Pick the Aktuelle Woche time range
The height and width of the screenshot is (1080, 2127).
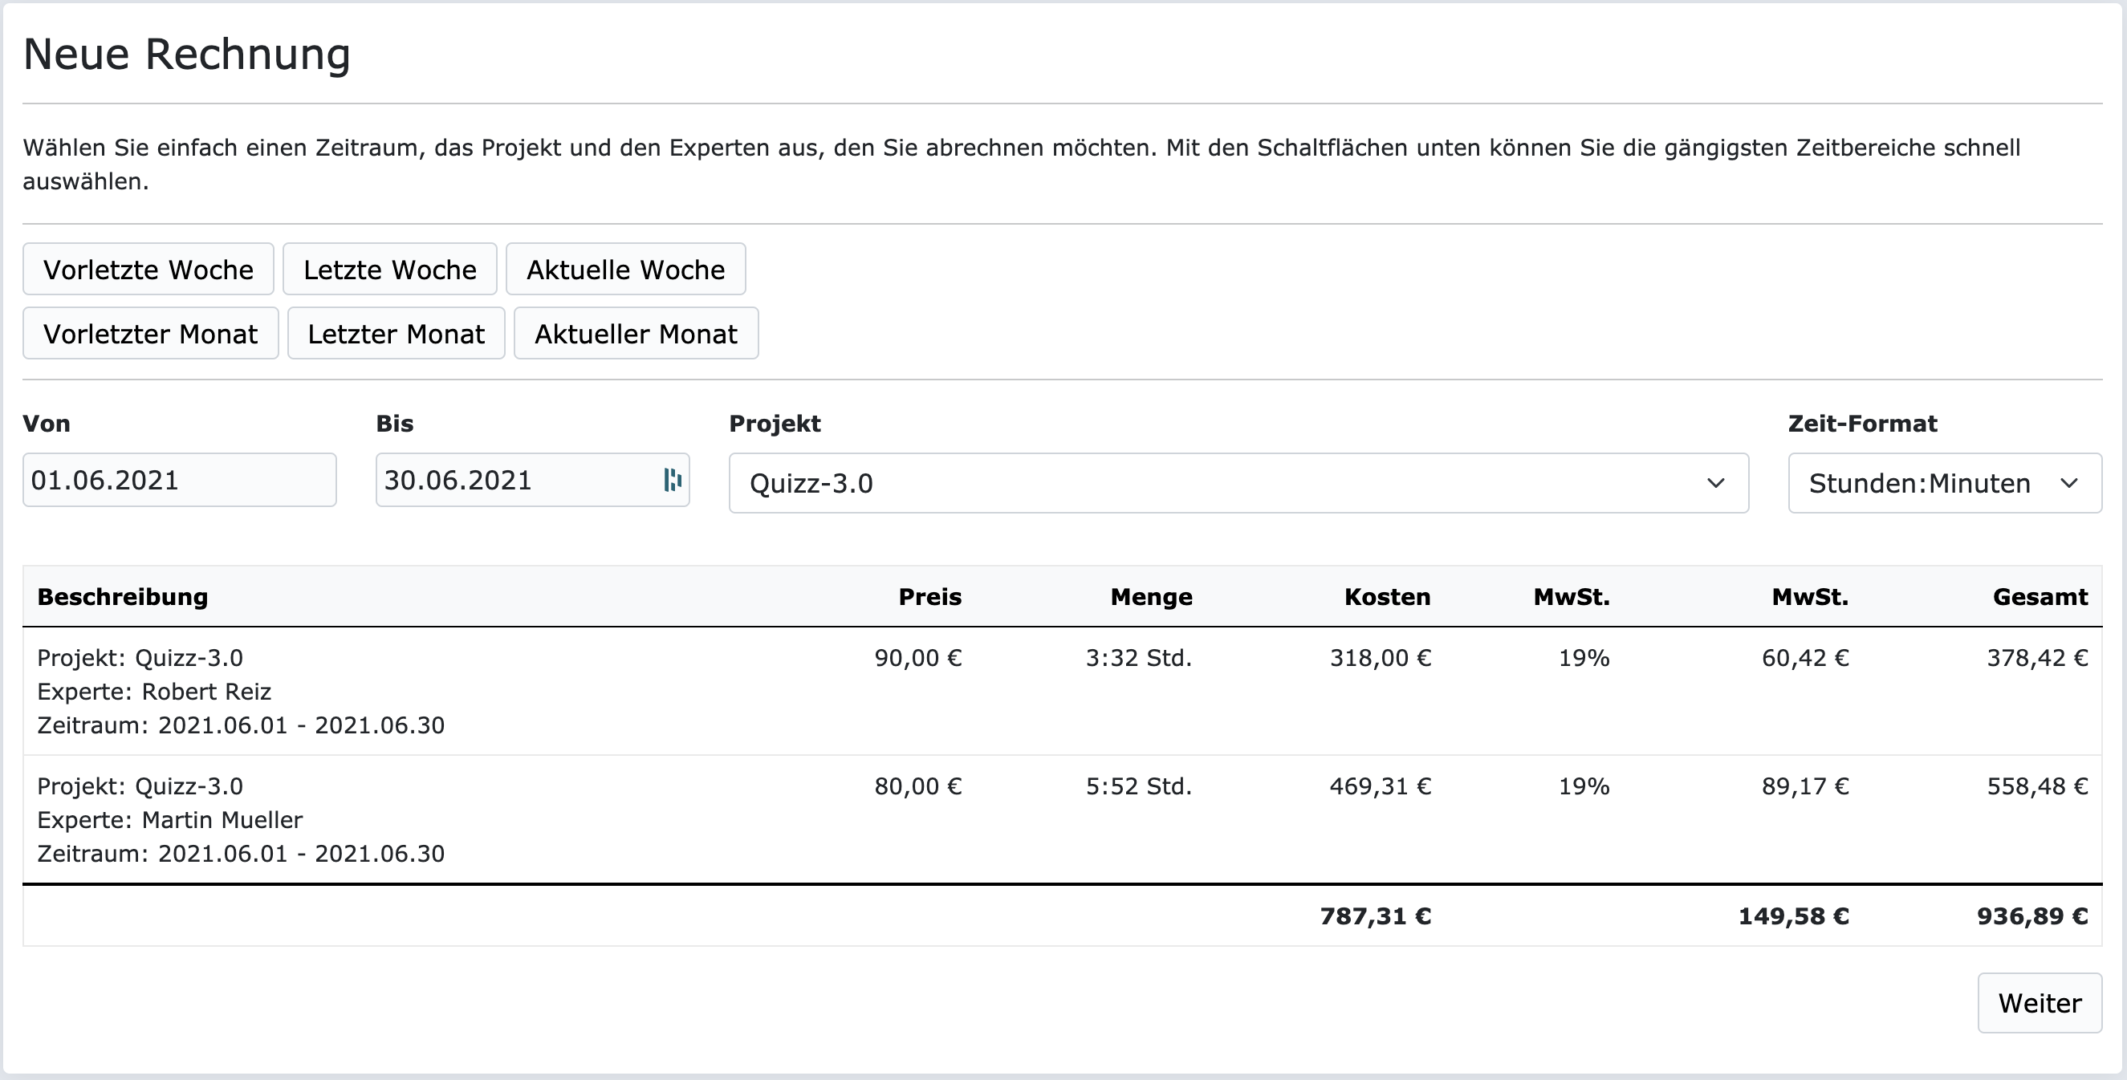click(625, 269)
